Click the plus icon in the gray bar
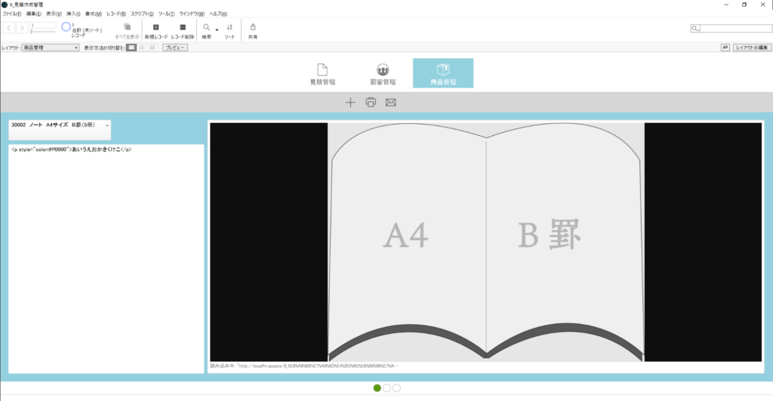The height and width of the screenshot is (401, 773). [x=350, y=103]
